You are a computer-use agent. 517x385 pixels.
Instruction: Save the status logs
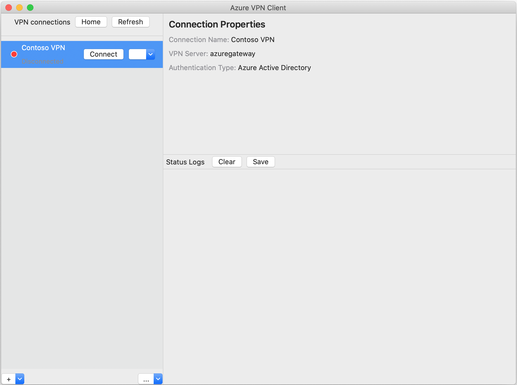pos(261,162)
